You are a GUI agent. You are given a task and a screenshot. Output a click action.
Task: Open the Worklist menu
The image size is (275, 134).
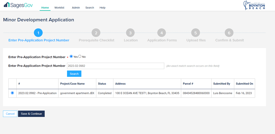pyautogui.click(x=59, y=8)
